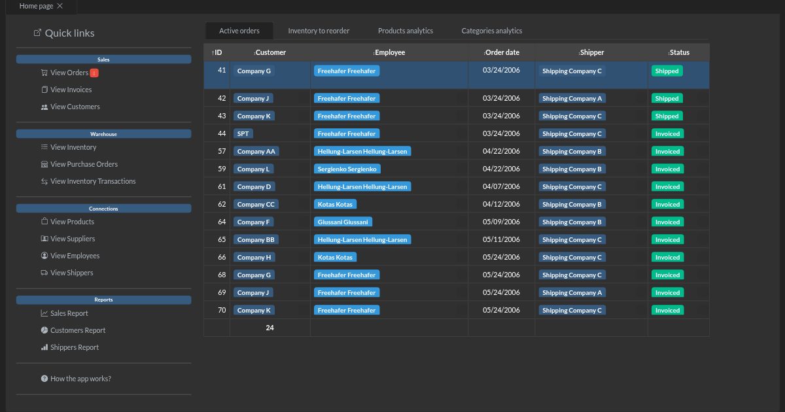Viewport: 785px width, 412px height.
Task: Click the invoice icon beside View Invoices
Action: click(44, 90)
